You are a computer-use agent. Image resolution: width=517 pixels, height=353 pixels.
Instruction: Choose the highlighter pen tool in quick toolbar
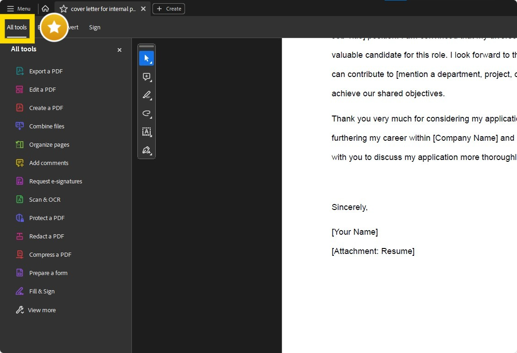click(x=147, y=95)
